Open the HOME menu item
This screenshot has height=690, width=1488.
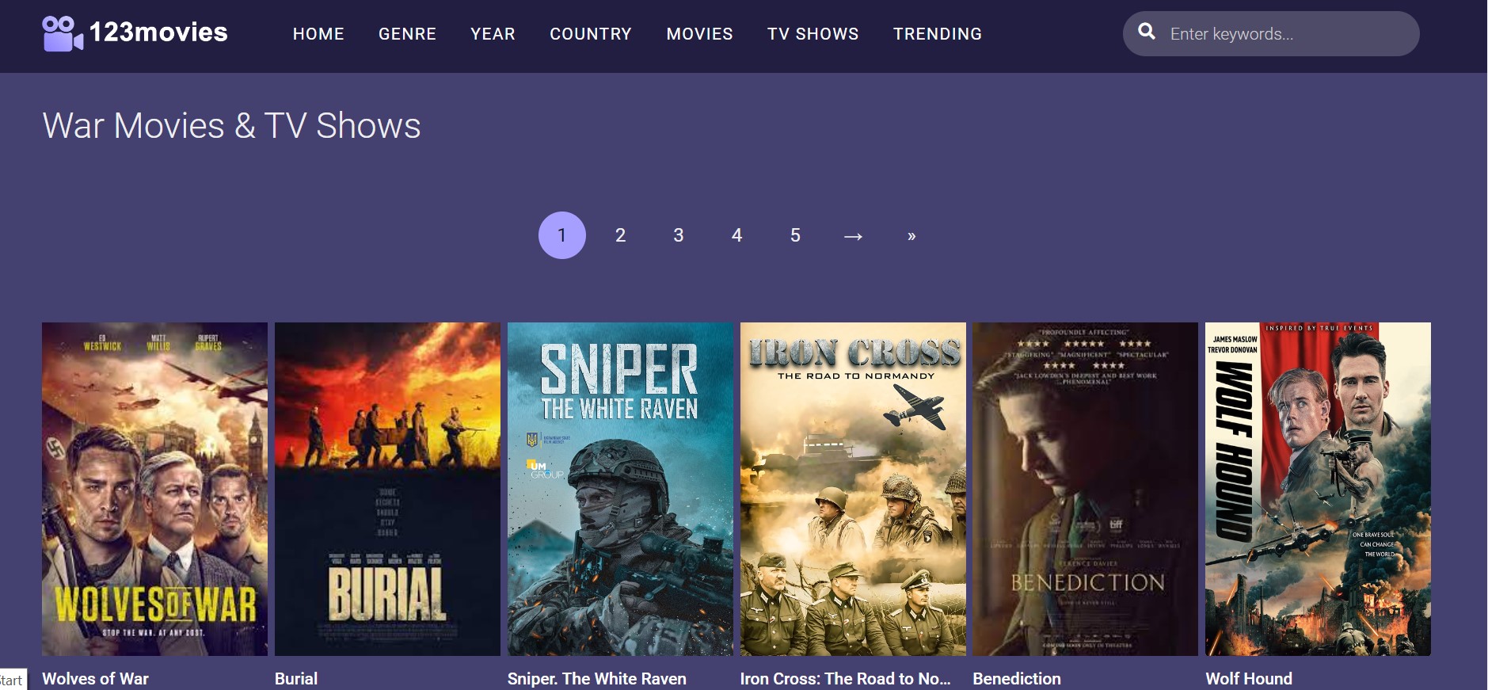coord(318,34)
